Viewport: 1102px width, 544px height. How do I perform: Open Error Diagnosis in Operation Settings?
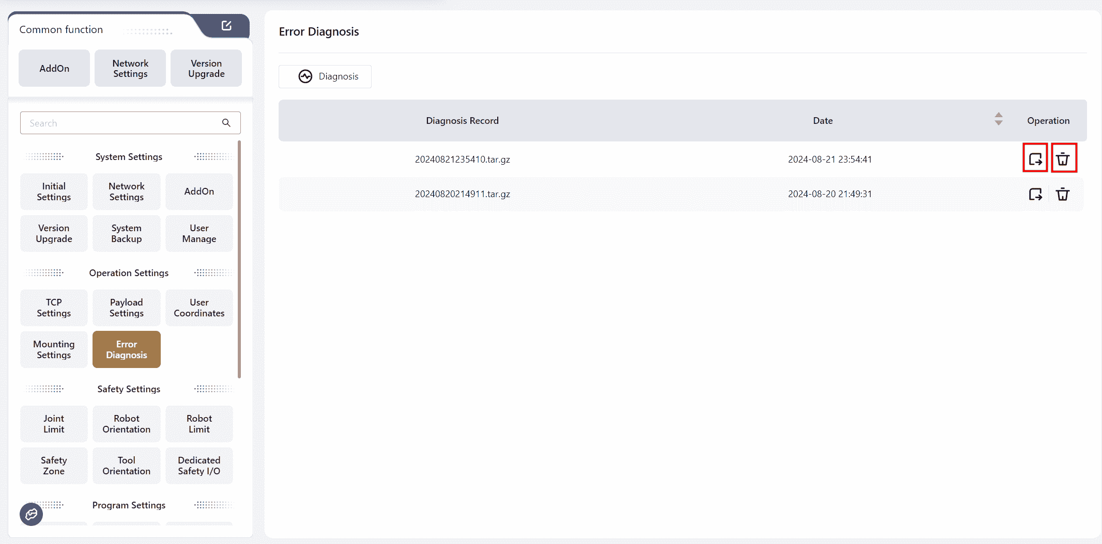click(127, 349)
